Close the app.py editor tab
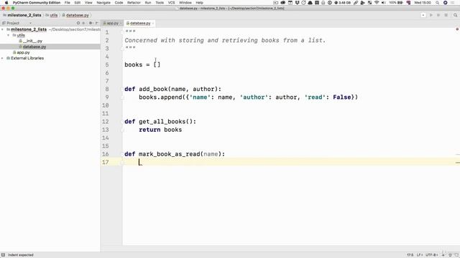The width and height of the screenshot is (460, 258). [x=121, y=23]
